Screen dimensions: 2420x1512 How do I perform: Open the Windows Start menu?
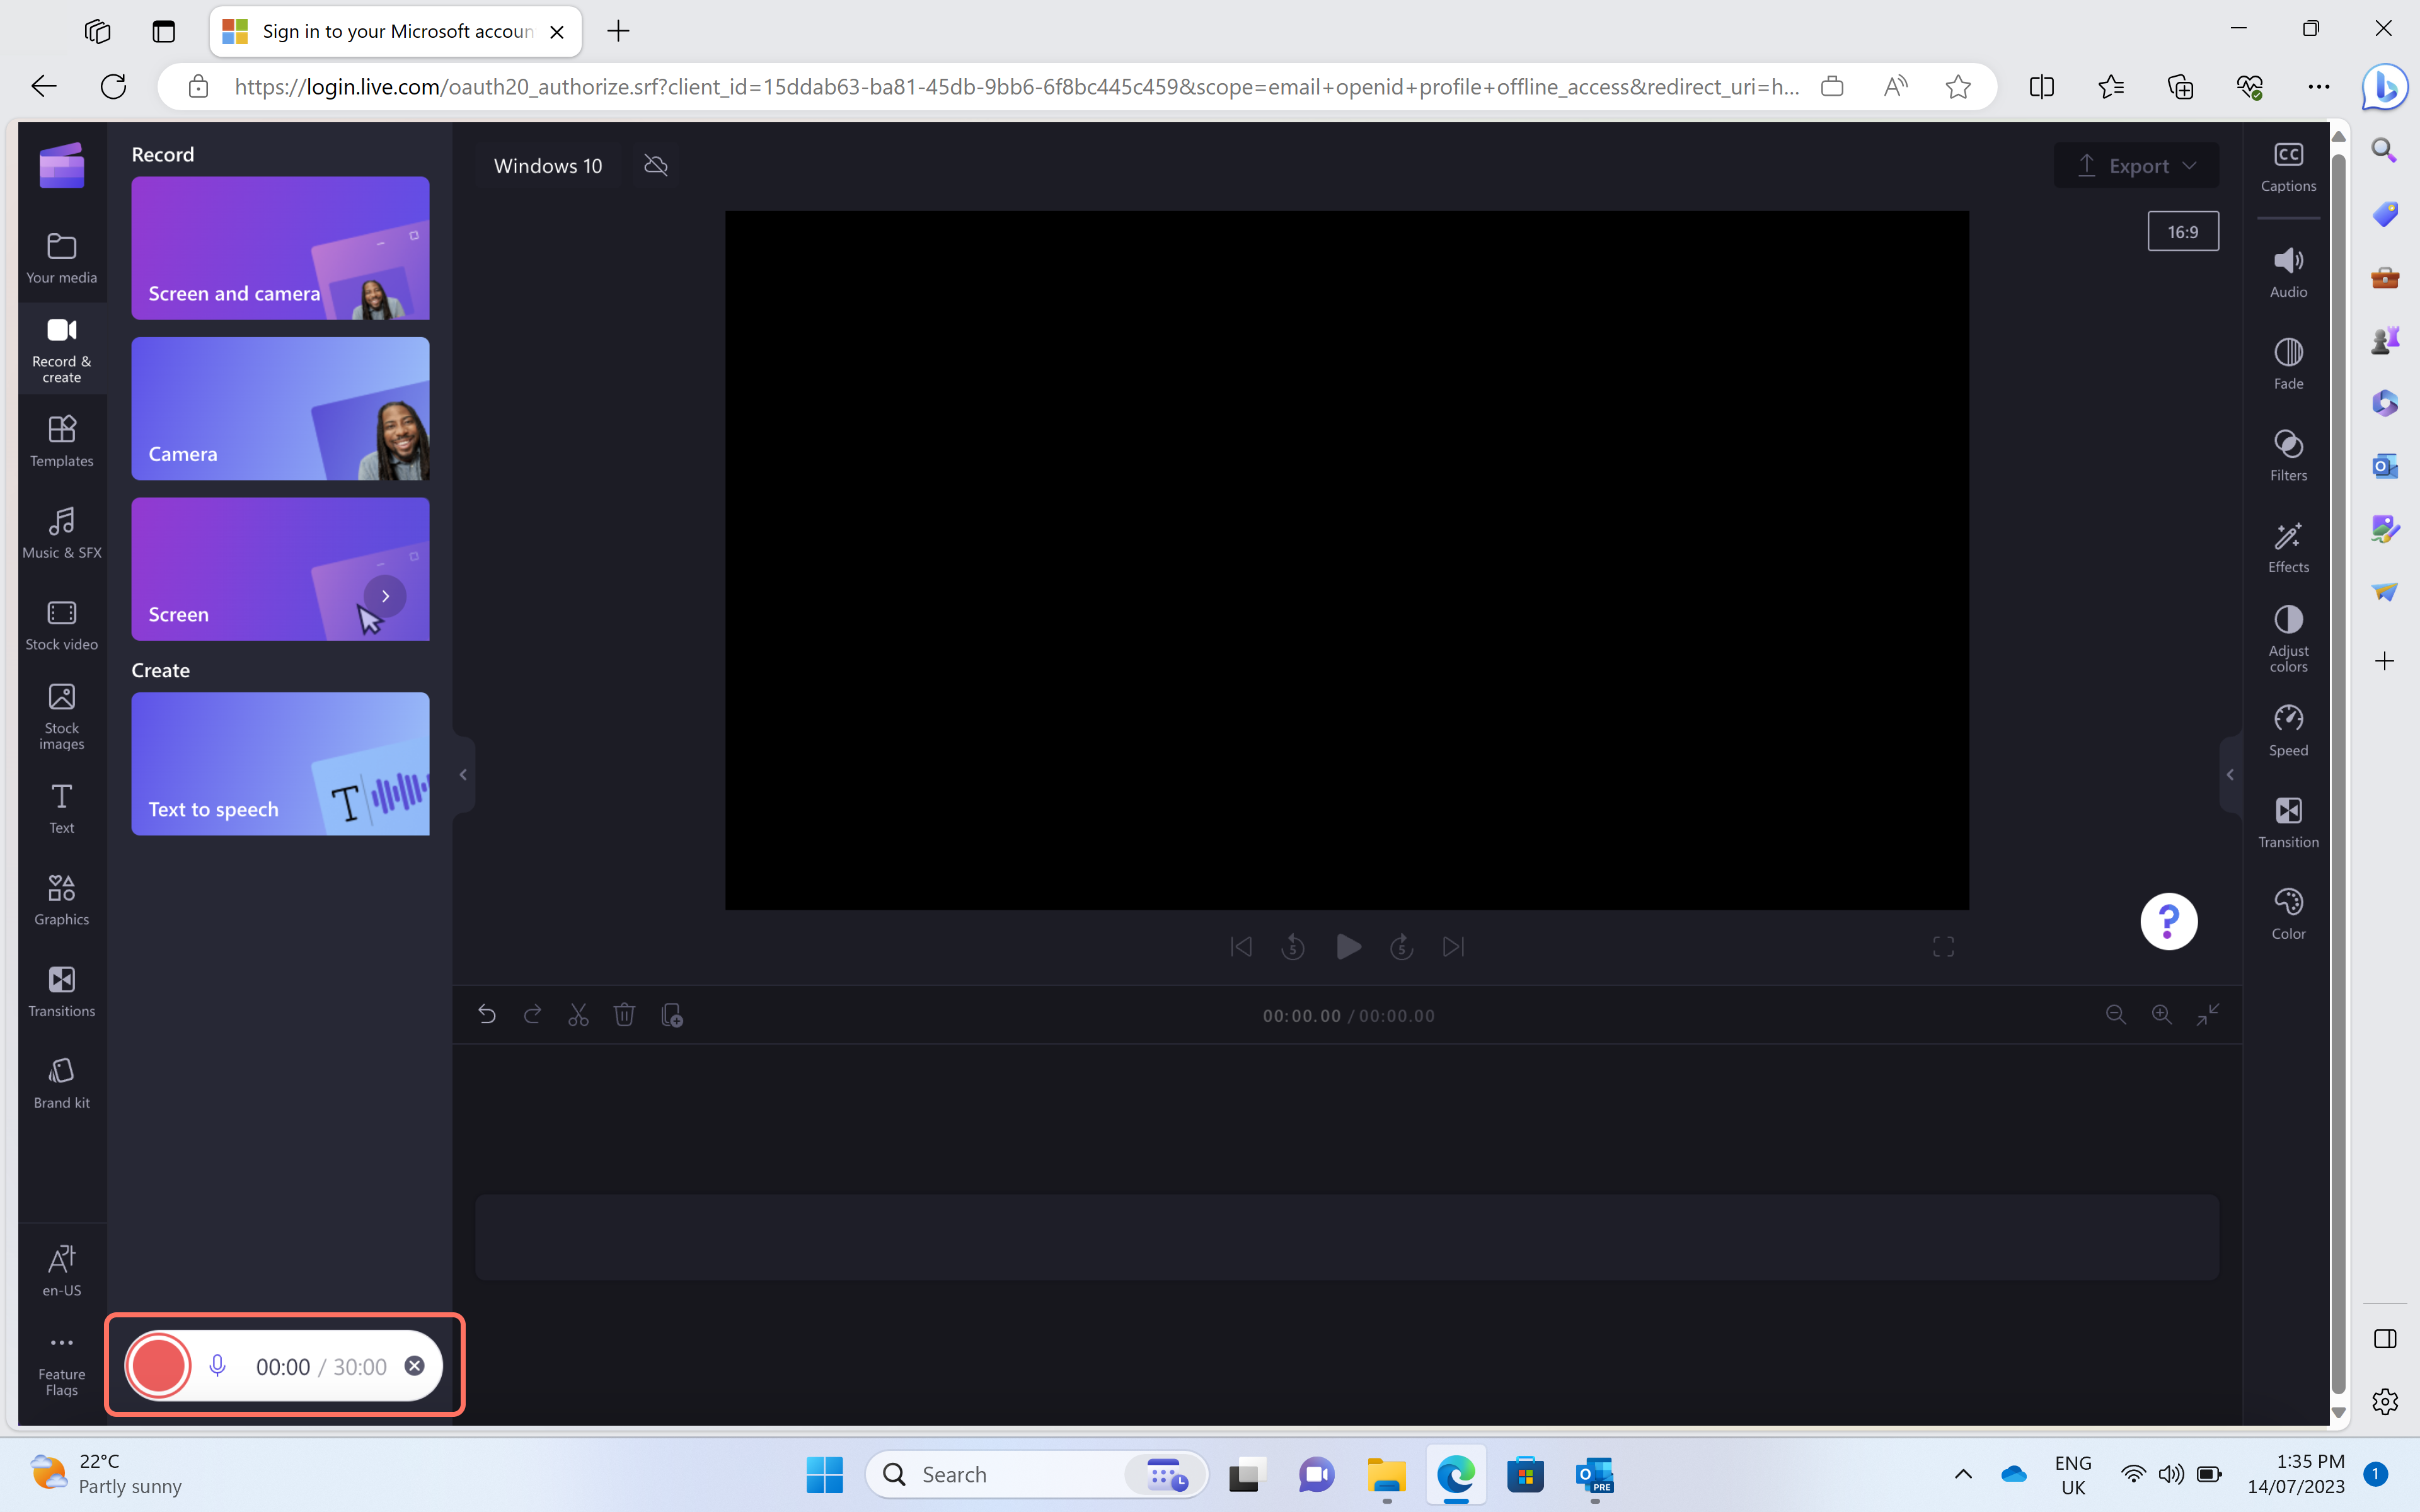pos(824,1474)
